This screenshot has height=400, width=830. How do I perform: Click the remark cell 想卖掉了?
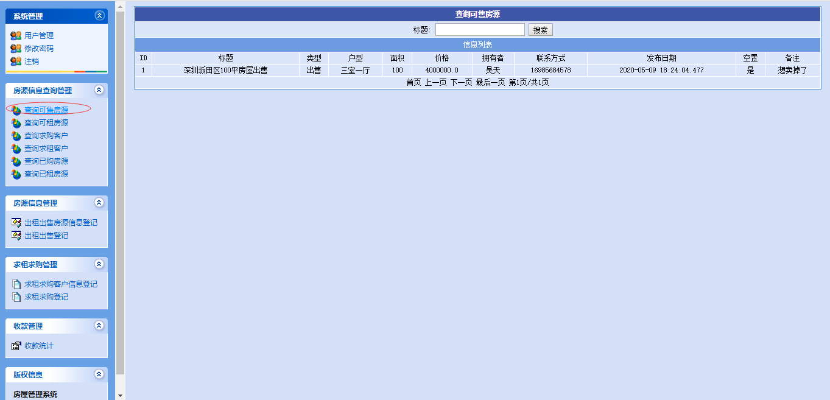click(792, 70)
